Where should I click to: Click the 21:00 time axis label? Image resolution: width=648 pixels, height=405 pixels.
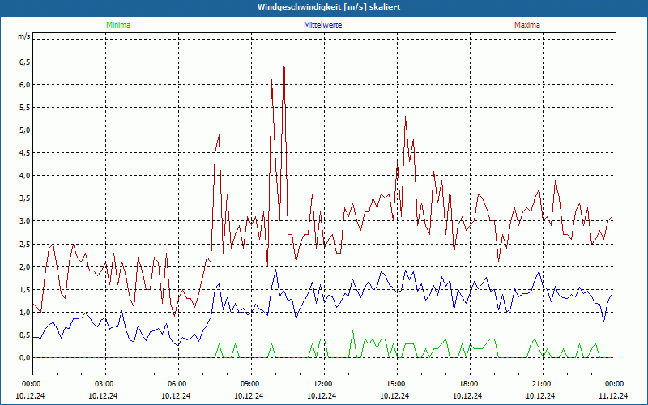coord(541,384)
